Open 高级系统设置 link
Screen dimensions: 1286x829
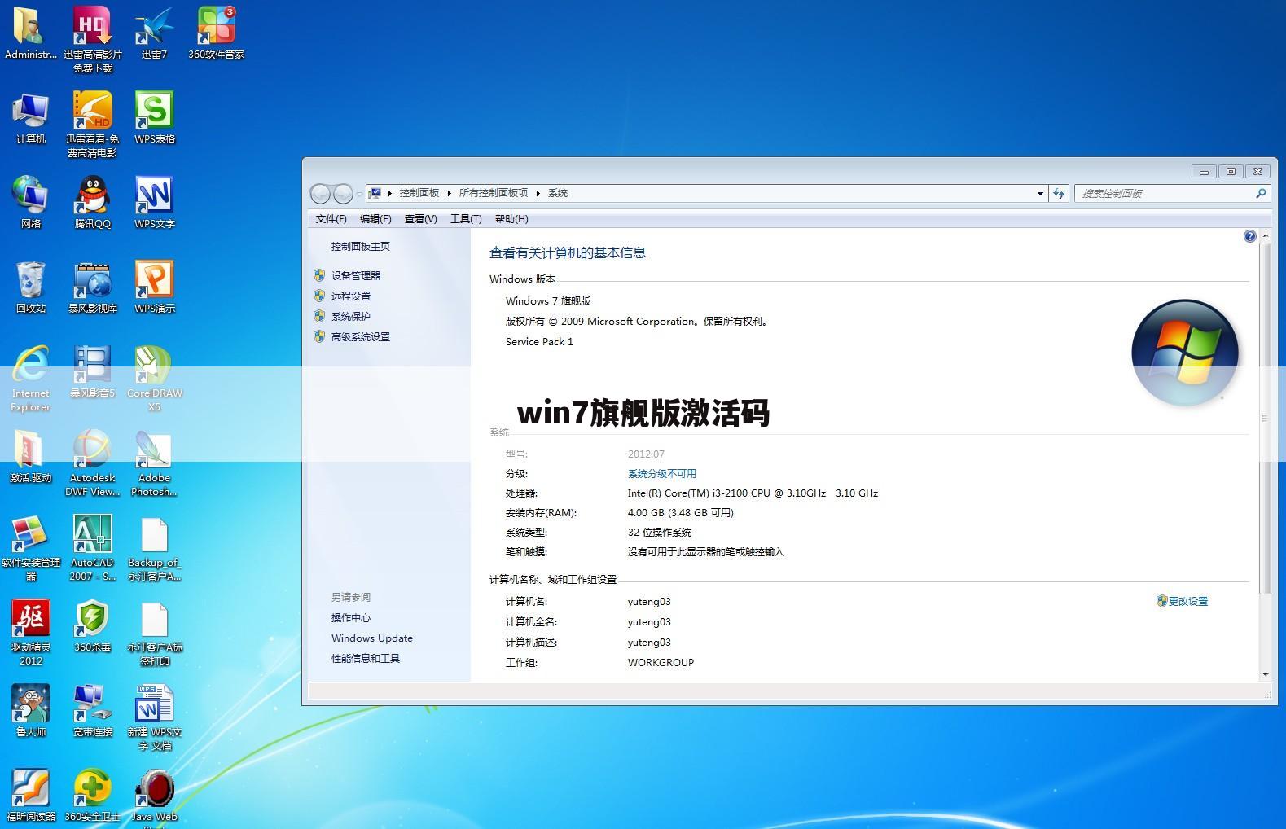tap(360, 336)
